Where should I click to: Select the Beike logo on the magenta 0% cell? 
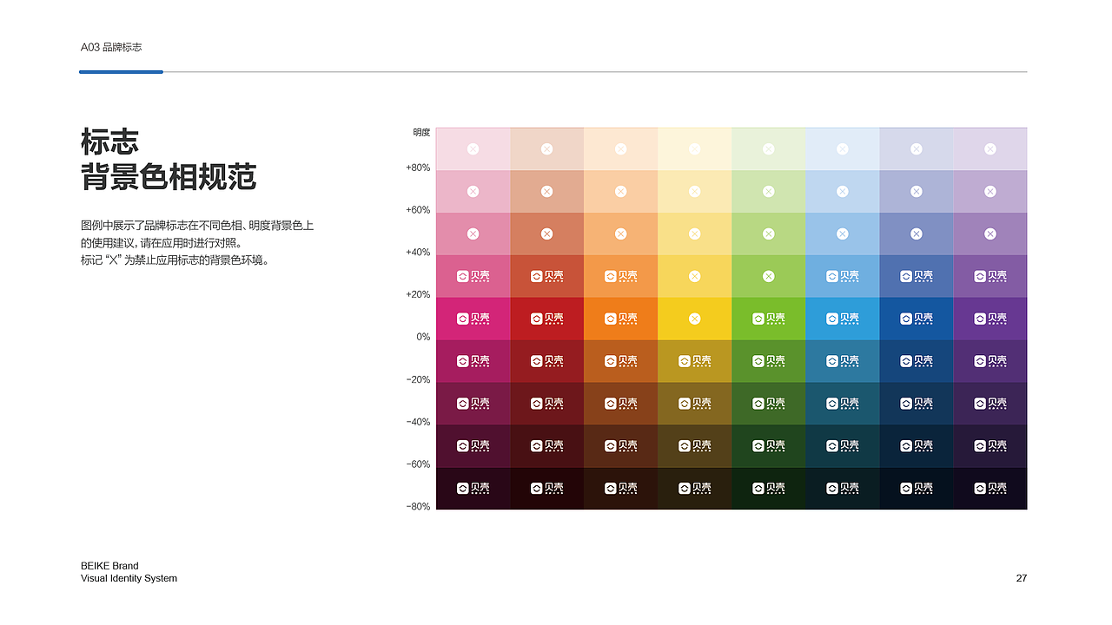point(473,319)
